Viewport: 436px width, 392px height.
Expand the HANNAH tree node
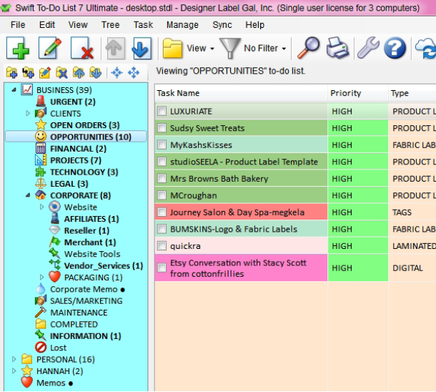point(14,371)
